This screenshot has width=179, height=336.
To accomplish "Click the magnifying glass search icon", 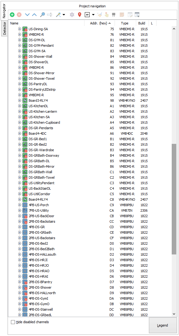I will 43,15.
